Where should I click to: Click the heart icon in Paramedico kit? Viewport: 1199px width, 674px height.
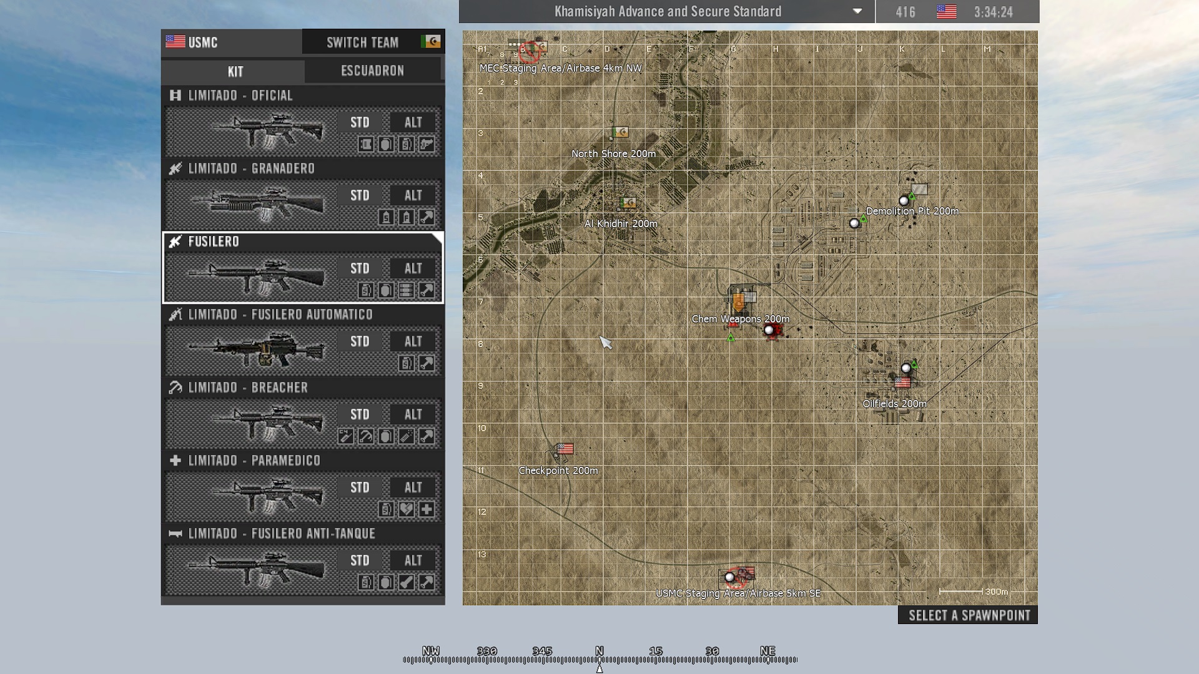click(x=406, y=510)
